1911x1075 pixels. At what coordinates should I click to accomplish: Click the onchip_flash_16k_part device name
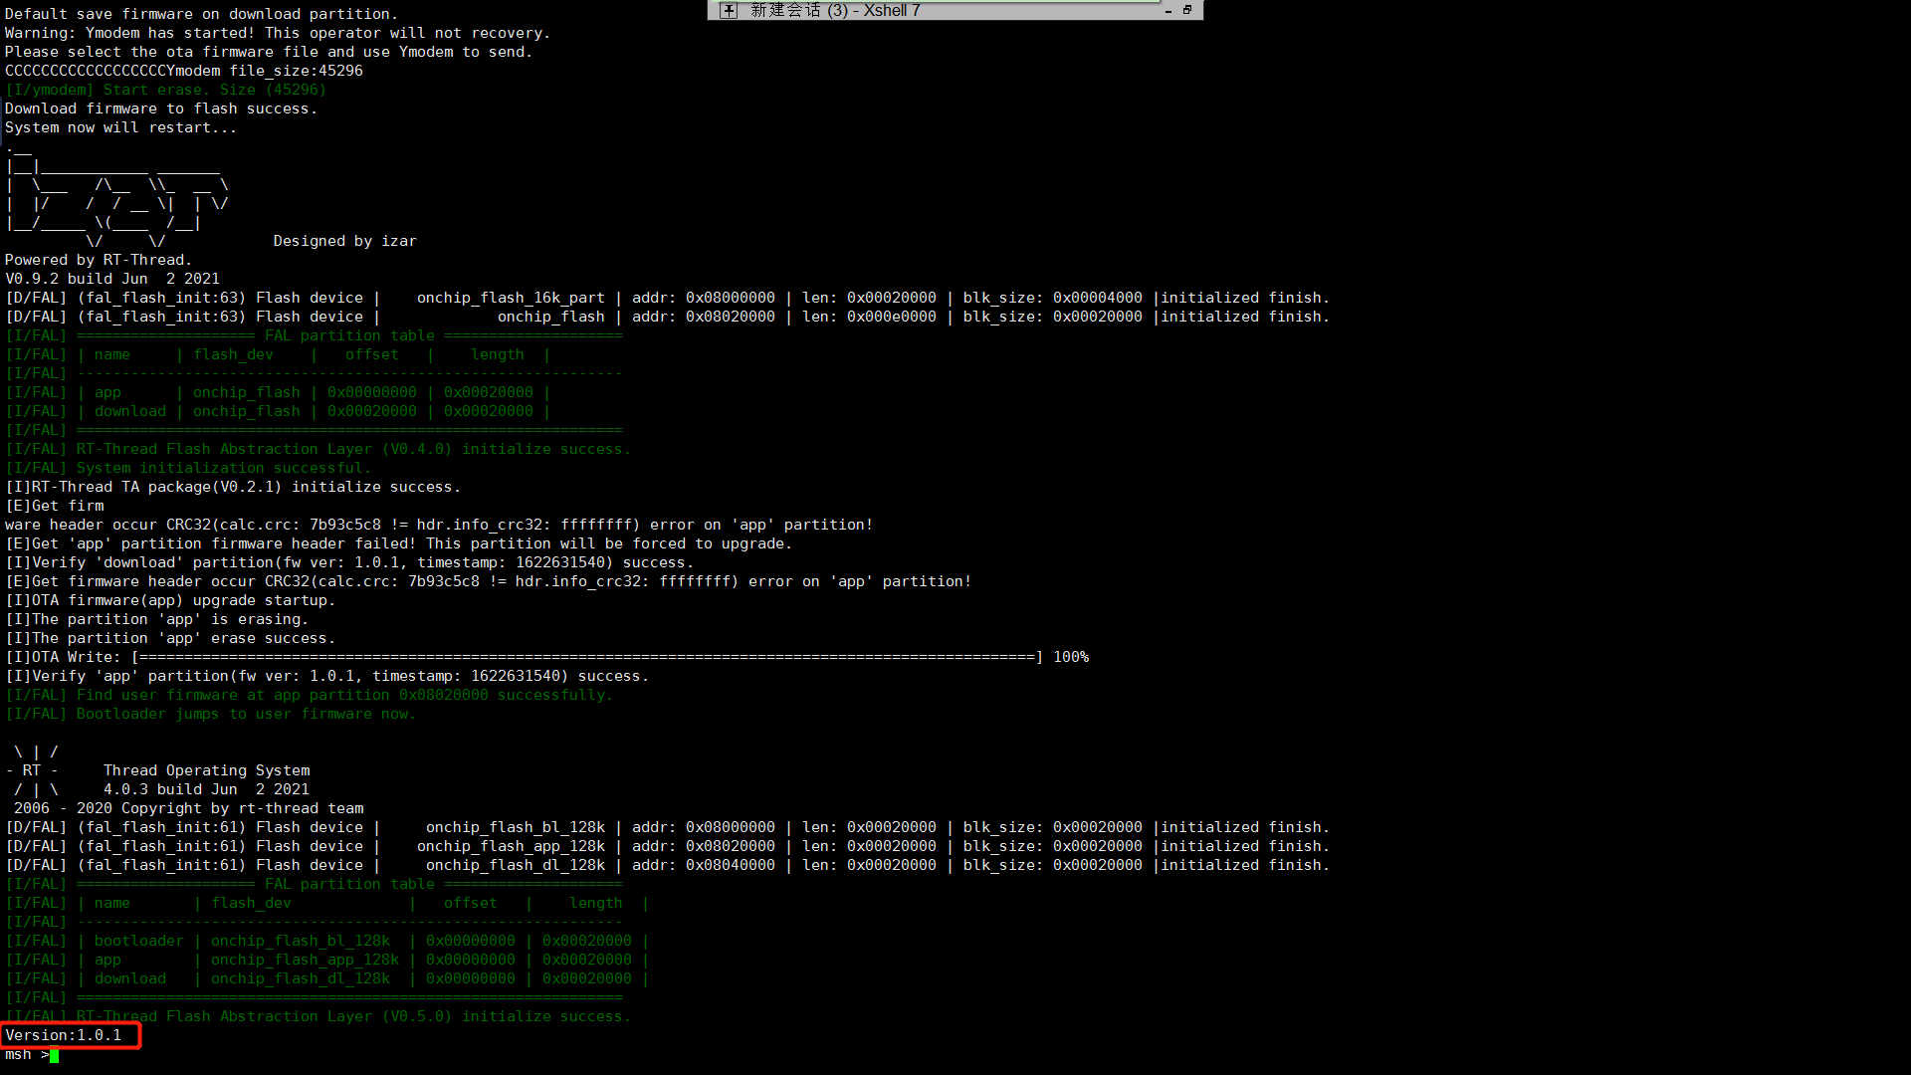click(x=511, y=298)
